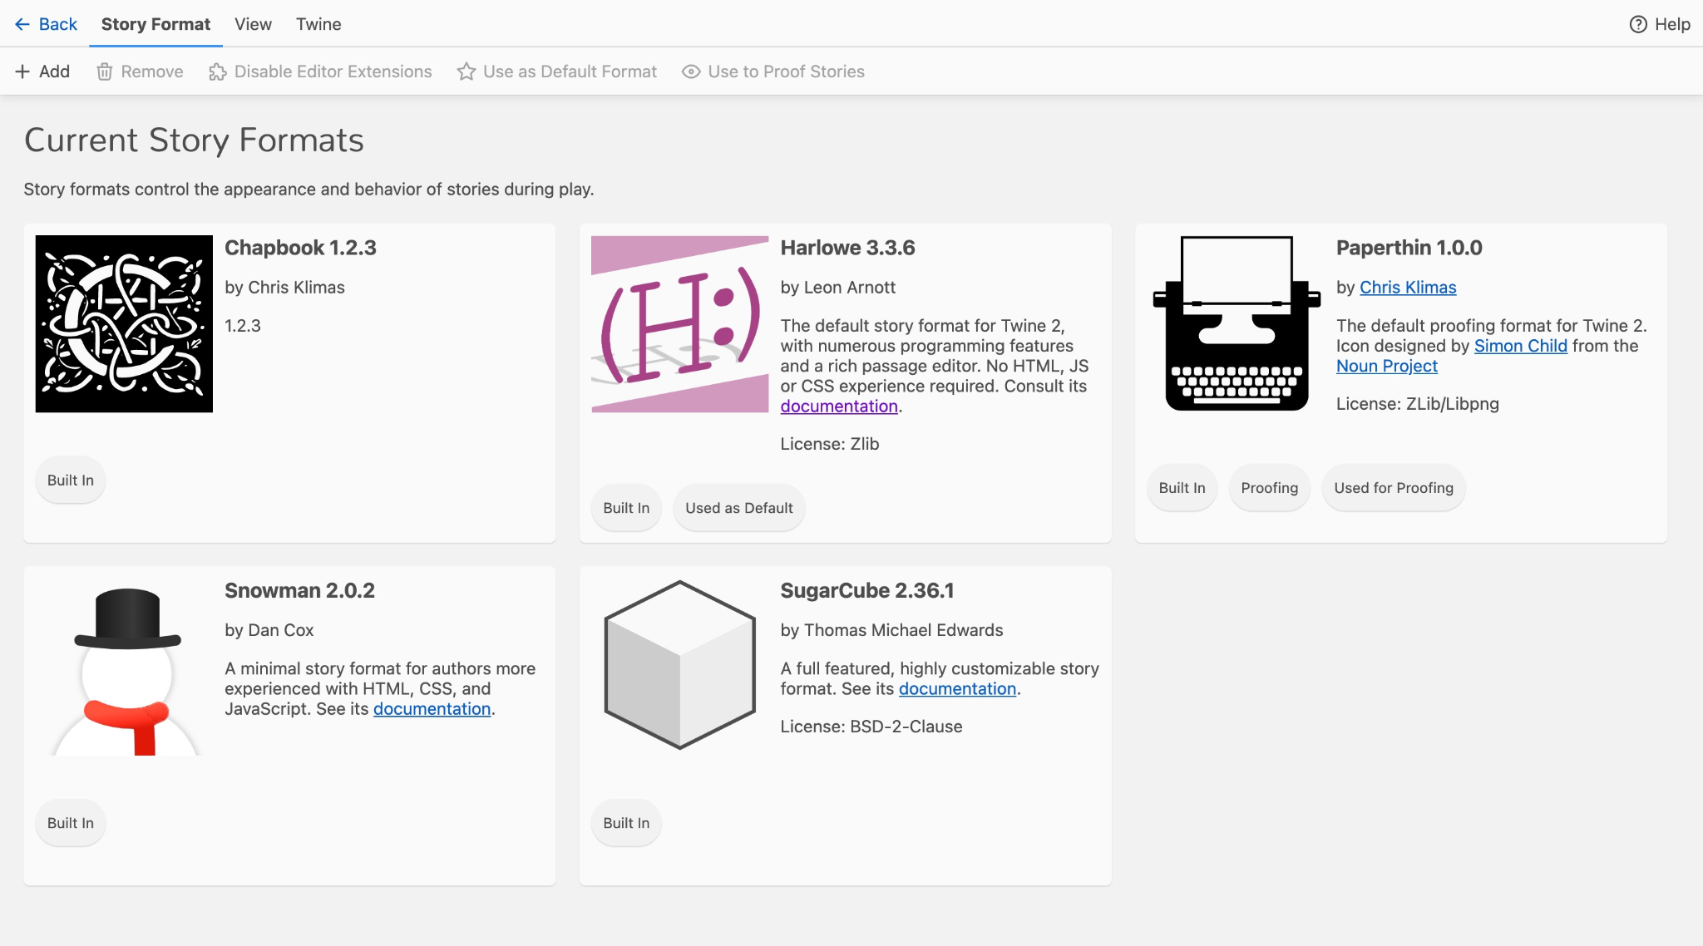The width and height of the screenshot is (1703, 946).
Task: Click the Add story format button
Action: point(42,71)
